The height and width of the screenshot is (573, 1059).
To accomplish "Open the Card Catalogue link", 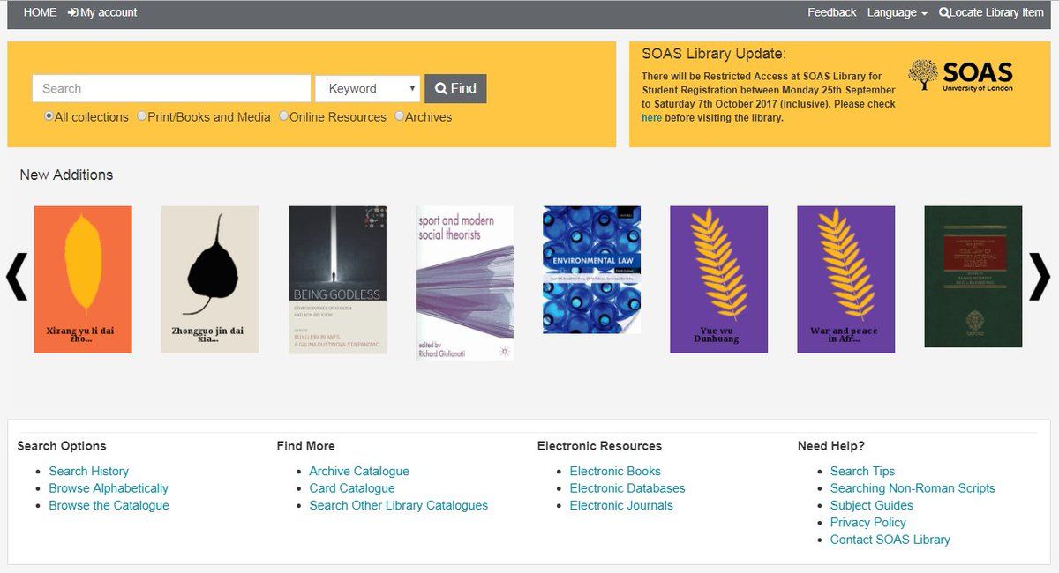I will click(x=352, y=488).
